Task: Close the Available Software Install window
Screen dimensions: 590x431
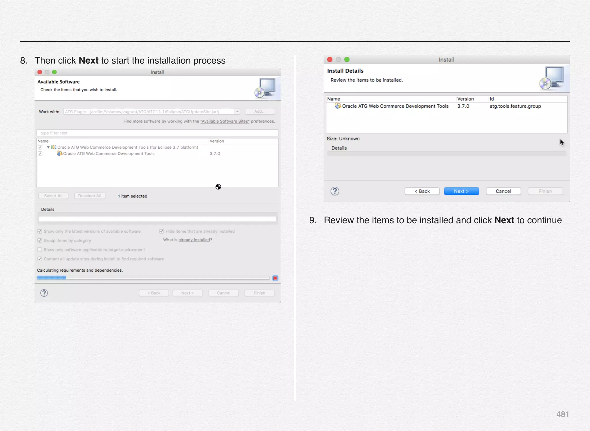Action: [40, 72]
